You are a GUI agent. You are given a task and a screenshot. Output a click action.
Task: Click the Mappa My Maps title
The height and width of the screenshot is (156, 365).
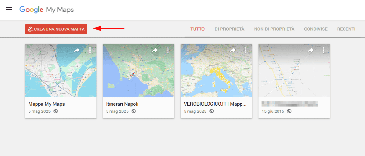click(x=47, y=104)
